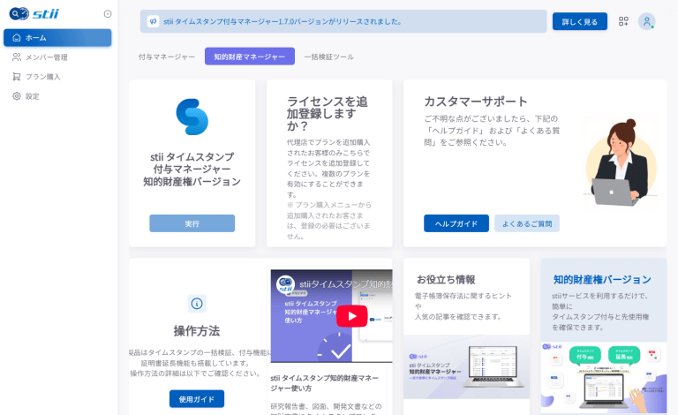
Task: Open the 知的財産権バージョン promo image
Action: click(604, 377)
